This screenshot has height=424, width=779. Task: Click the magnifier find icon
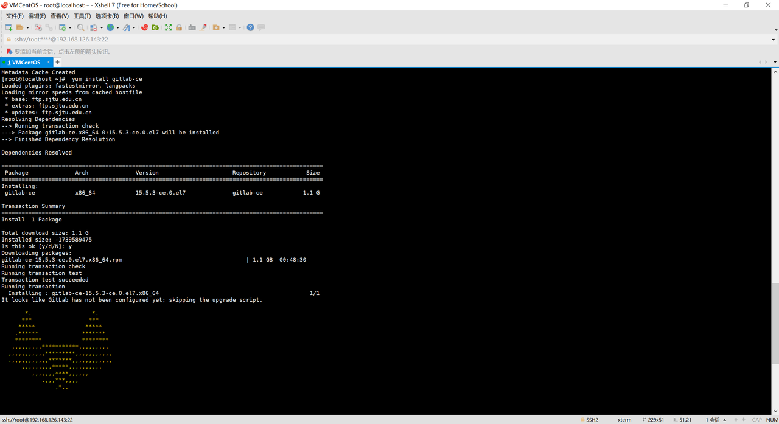point(80,27)
